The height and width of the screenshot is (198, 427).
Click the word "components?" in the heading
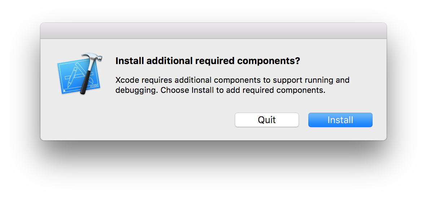(268, 61)
